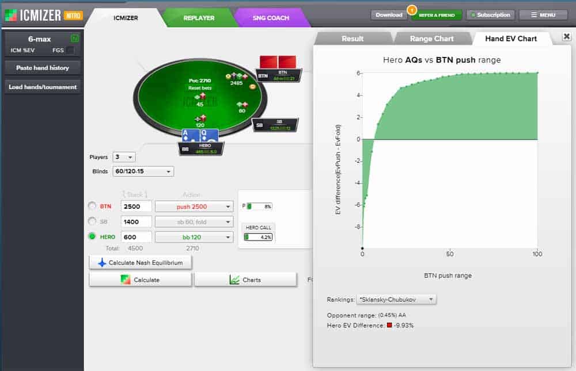Click the SB stack field 1400
576x371 pixels.
136,221
